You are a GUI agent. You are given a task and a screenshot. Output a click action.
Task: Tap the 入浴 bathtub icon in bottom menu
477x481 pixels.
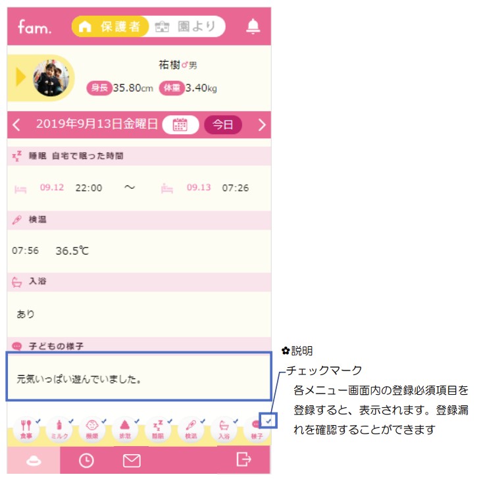click(x=224, y=430)
